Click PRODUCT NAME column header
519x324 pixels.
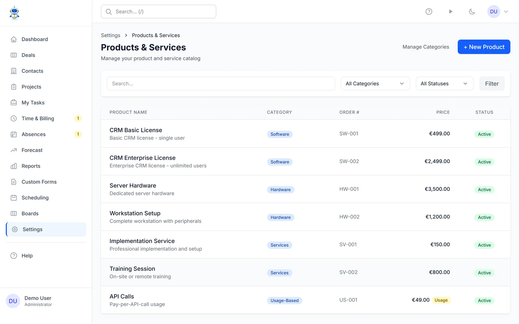(x=128, y=112)
